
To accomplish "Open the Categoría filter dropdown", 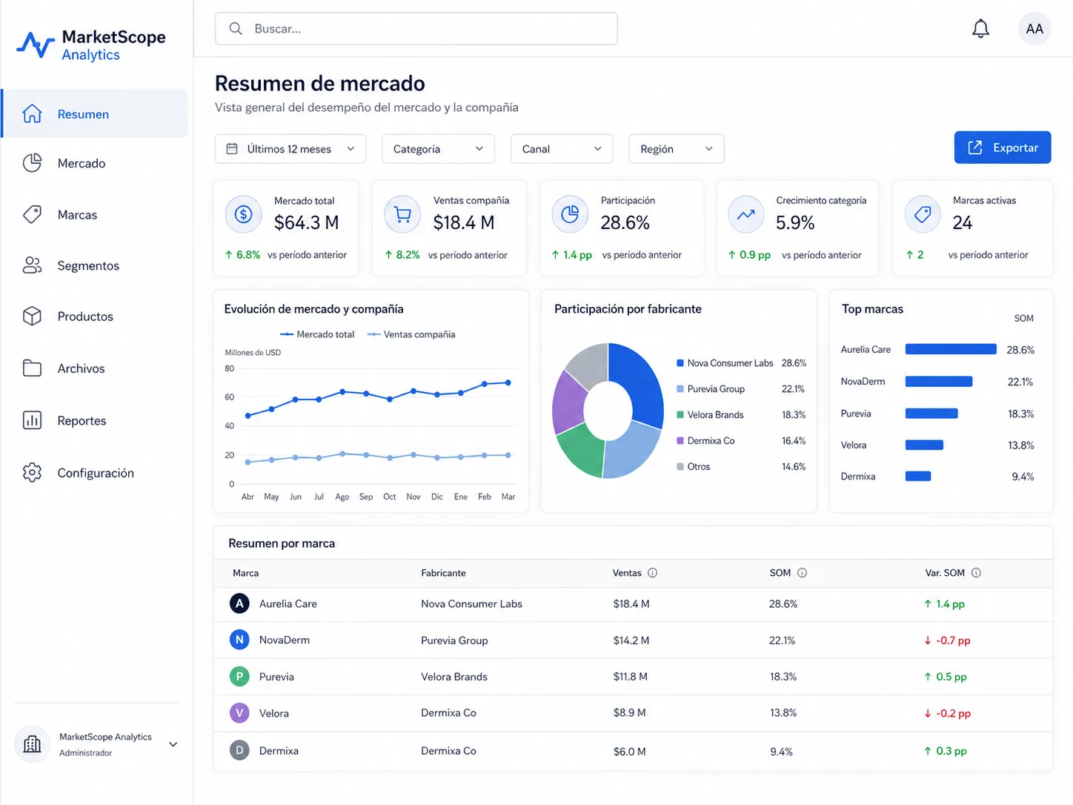I will [438, 149].
